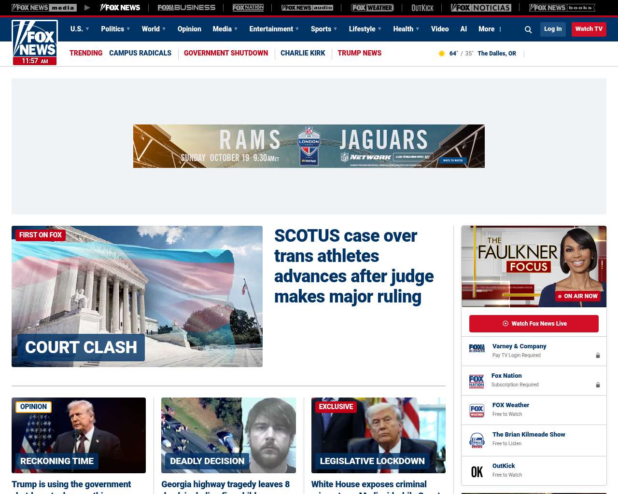Open the OutKick network logo
Screen dimensions: 618x494
(x=422, y=8)
